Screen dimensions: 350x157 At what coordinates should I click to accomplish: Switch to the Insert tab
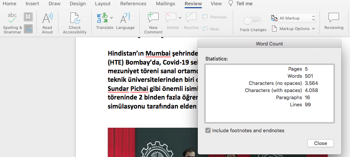click(32, 3)
